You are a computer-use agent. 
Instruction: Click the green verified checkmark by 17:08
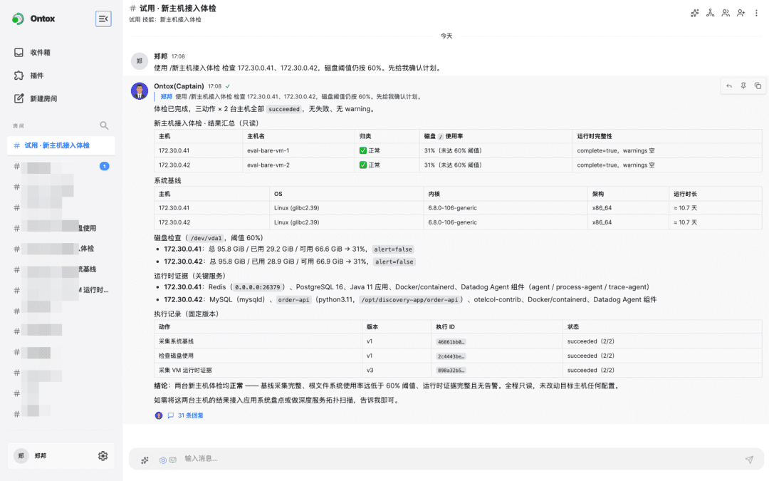228,86
